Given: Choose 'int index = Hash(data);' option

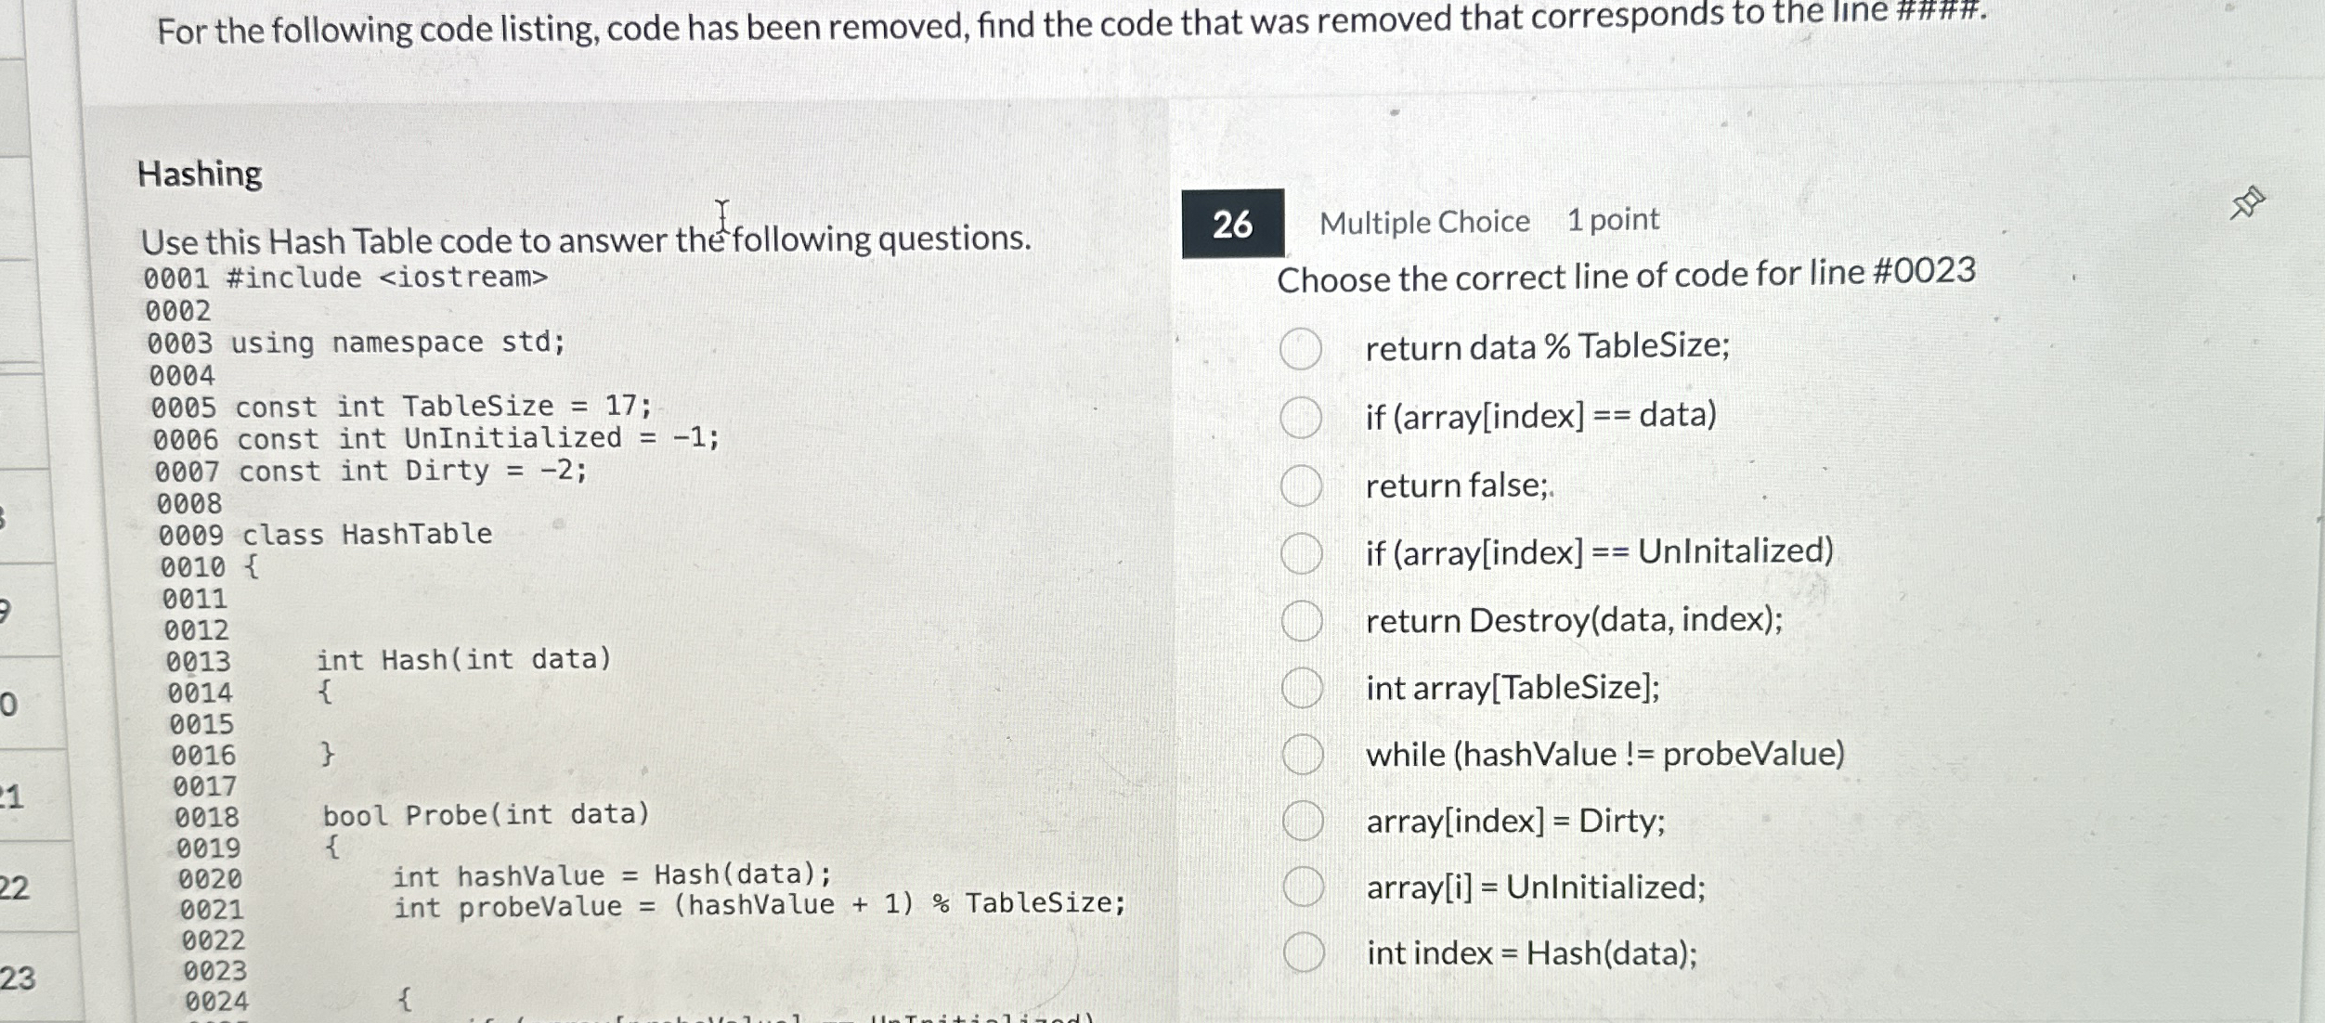Looking at the screenshot, I should pos(1302,952).
